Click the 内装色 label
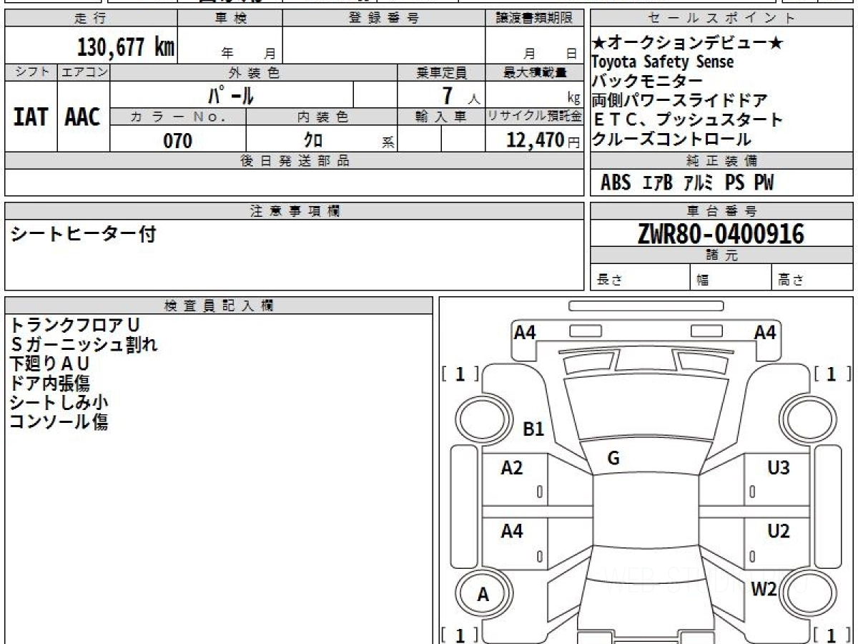Viewport: 858px width, 644px height. (x=322, y=117)
